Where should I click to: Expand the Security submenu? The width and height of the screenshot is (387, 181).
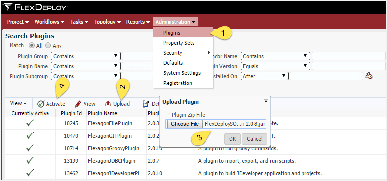tap(183, 53)
